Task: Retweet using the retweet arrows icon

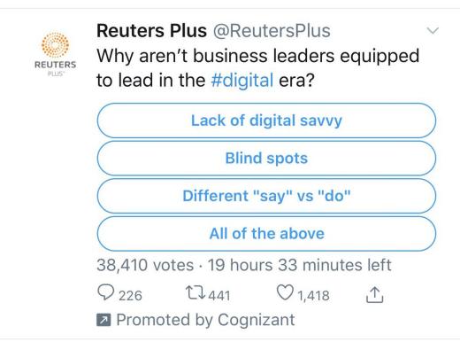Action: pos(195,292)
